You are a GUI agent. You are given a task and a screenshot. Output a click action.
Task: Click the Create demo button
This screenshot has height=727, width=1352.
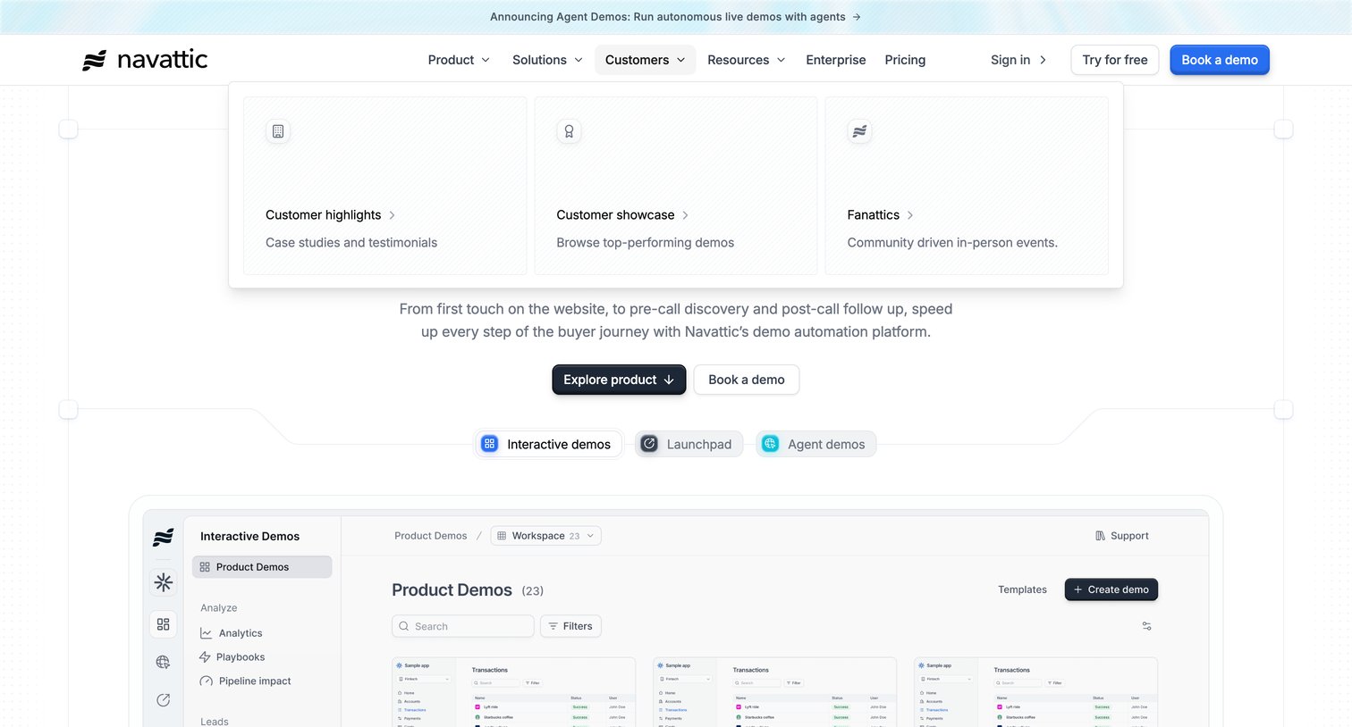(1111, 589)
